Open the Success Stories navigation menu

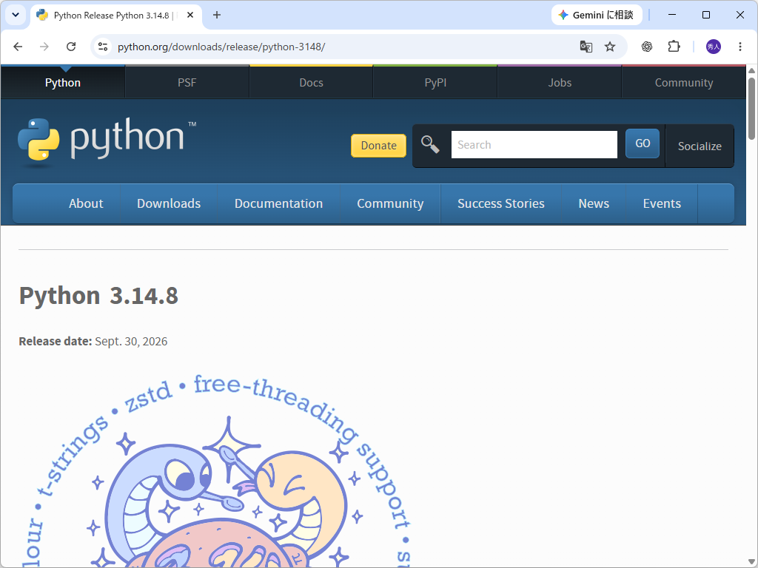click(x=501, y=203)
